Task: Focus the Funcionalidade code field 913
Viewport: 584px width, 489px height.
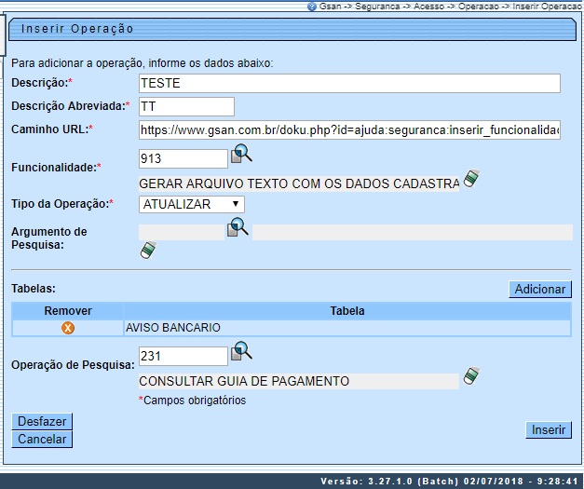Action: point(183,158)
